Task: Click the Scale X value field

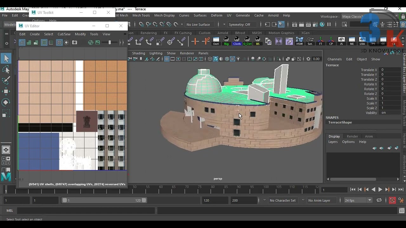Action: 391,98
